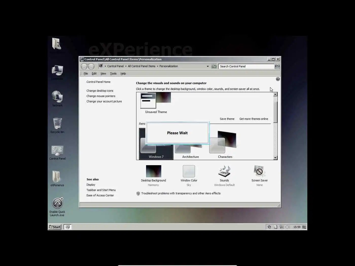
Task: Expand the arrow before Control Panel breadcrumb
Action: click(x=105, y=66)
